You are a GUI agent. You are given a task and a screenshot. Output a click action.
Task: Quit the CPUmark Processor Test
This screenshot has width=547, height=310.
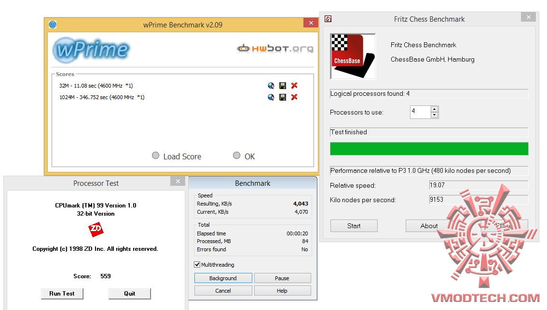[129, 294]
